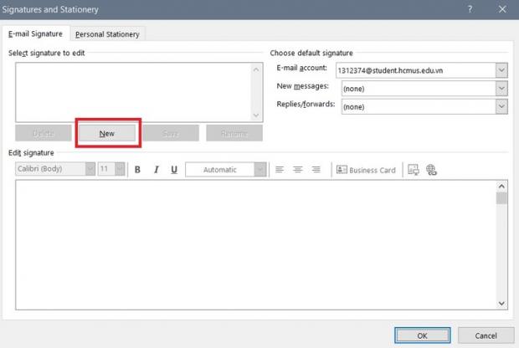Switch to the Personal Stationery tab
Viewport: 519px width, 348px height.
tap(107, 34)
